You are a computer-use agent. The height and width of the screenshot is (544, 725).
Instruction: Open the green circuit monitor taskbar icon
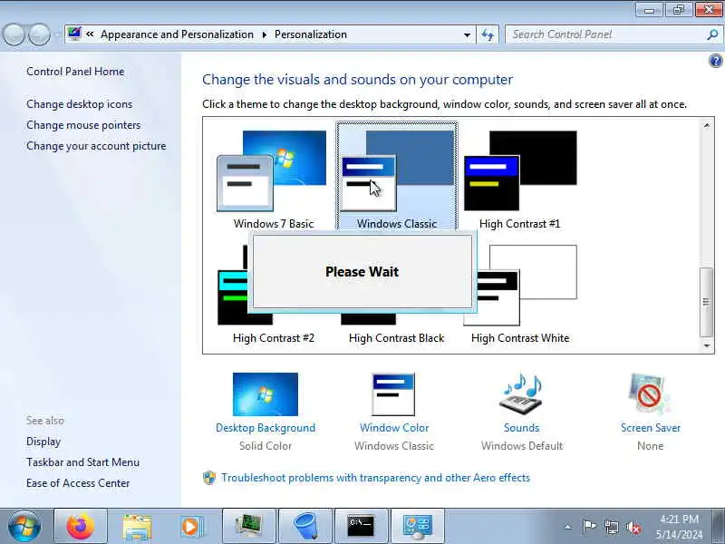pyautogui.click(x=248, y=527)
